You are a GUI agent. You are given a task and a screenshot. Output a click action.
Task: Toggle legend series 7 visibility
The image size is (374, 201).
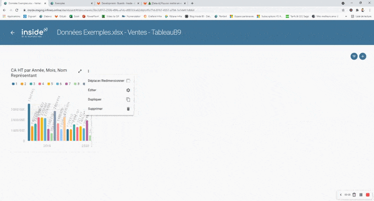67,84
